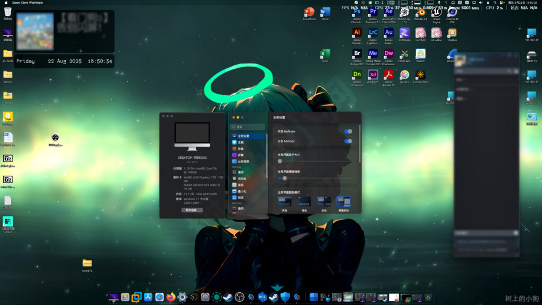Select the Adobe Photoshop desktop icon
The width and height of the screenshot is (542, 305).
357,16
